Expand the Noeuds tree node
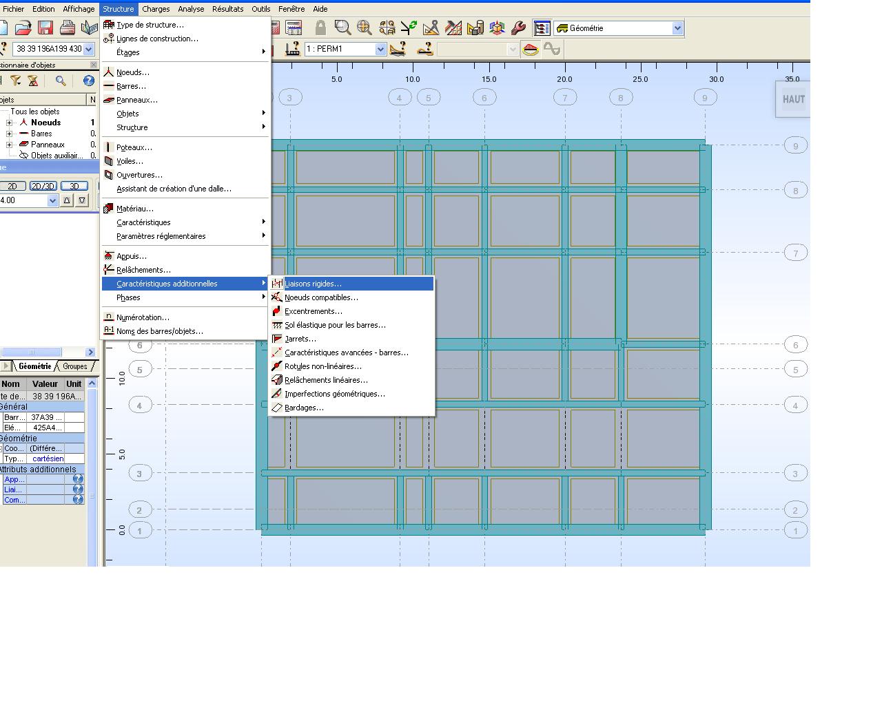Image resolution: width=882 pixels, height=705 pixels. (10, 123)
